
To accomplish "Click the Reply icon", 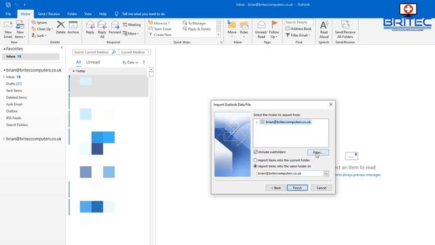I will [x=90, y=25].
